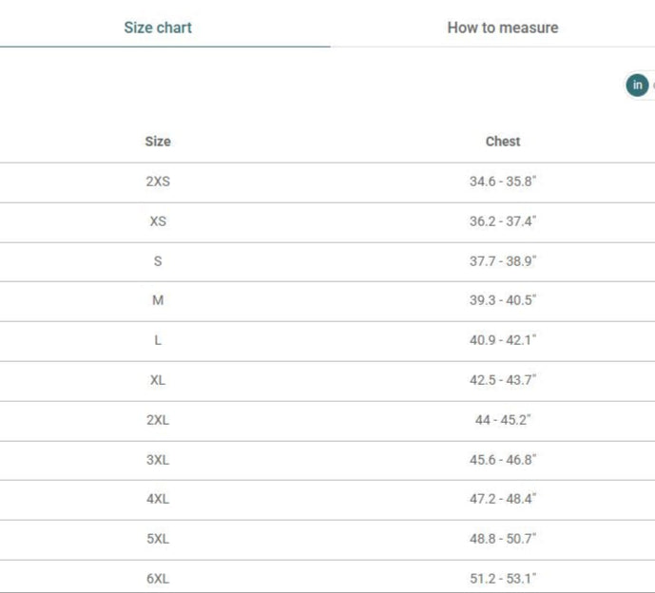
Task: Open the How to measure tab
Action: (502, 28)
